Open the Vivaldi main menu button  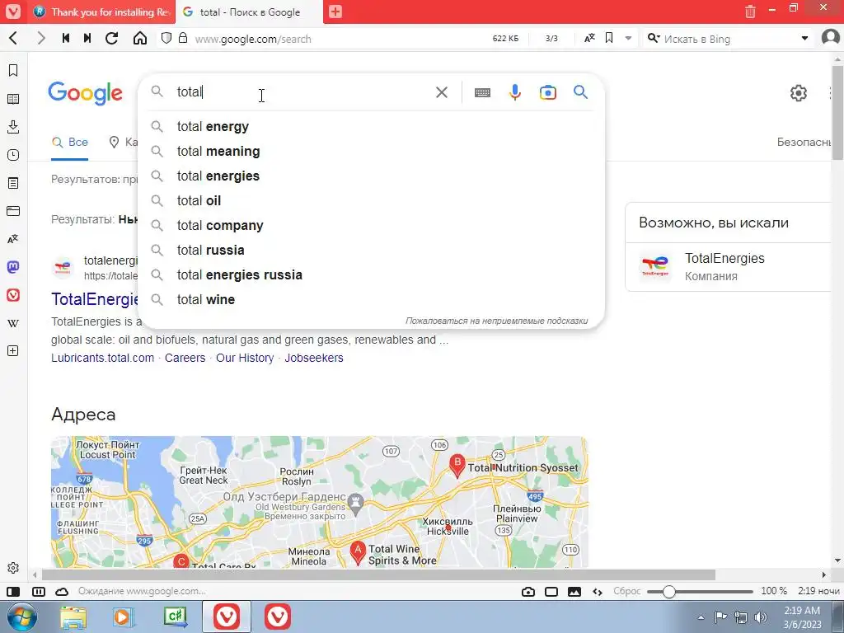click(x=13, y=12)
